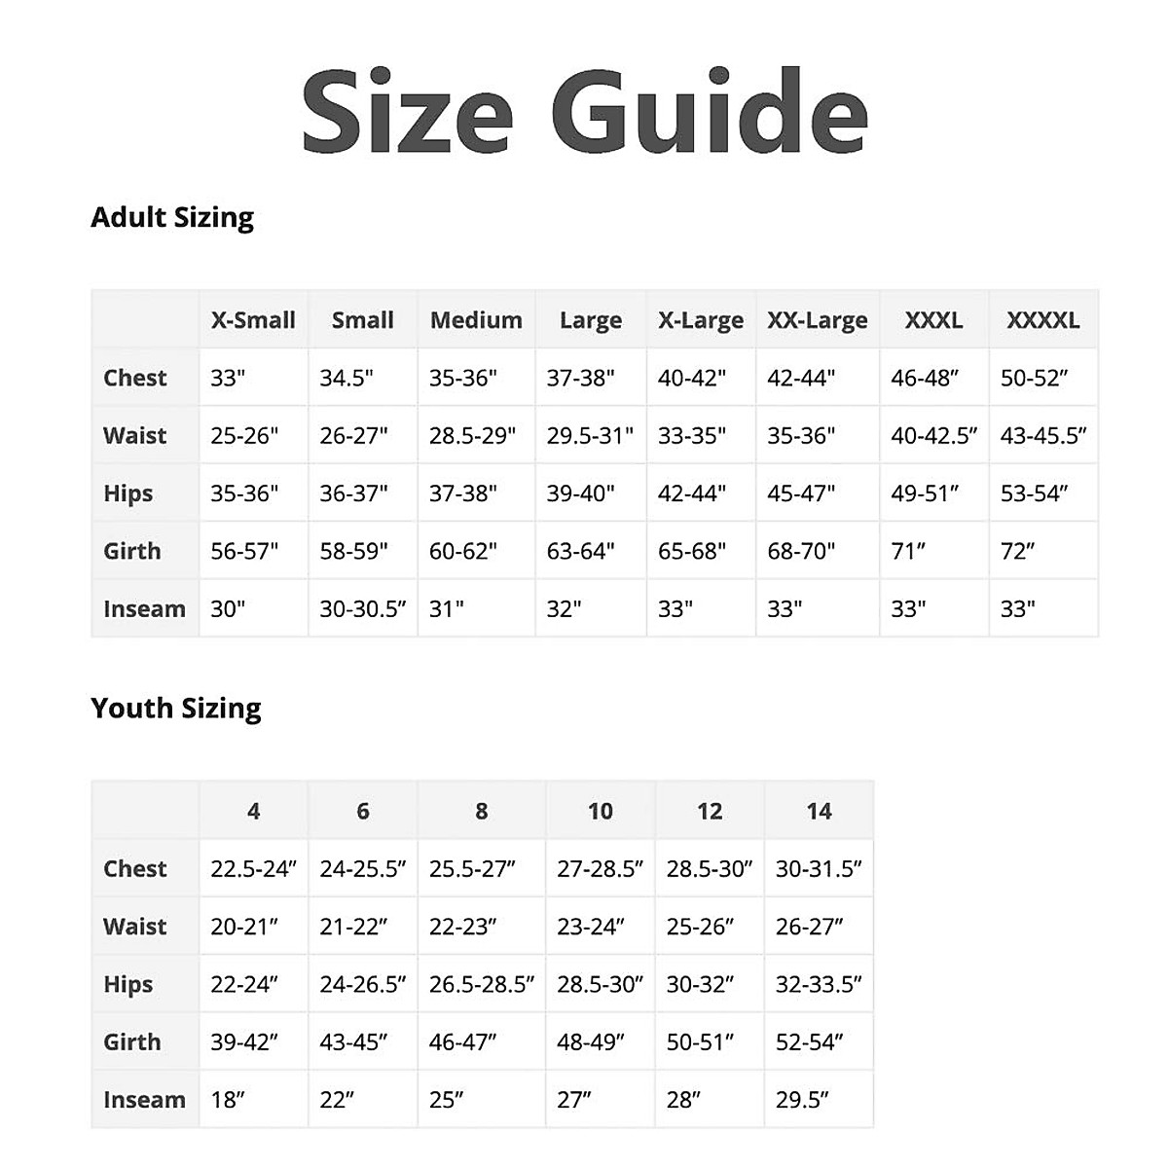
Task: Click the 29.5" youth inseam cell
Action: (802, 1100)
